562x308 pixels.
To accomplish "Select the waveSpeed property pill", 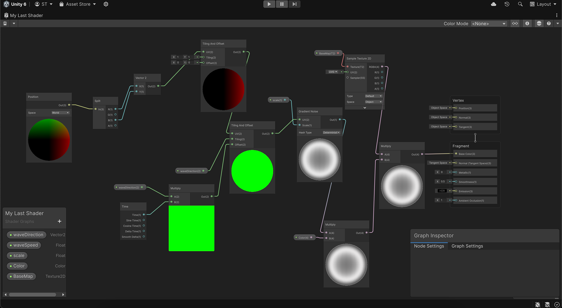I will click(x=24, y=245).
